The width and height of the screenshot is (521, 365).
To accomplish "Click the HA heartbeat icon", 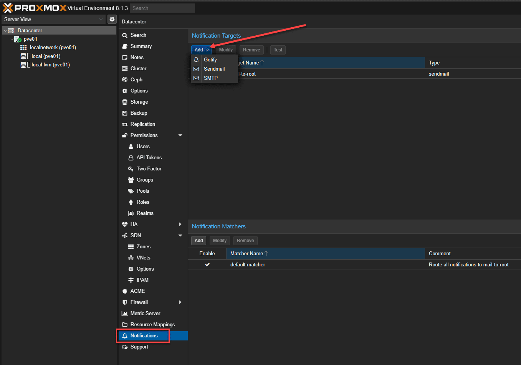I will pyautogui.click(x=125, y=225).
